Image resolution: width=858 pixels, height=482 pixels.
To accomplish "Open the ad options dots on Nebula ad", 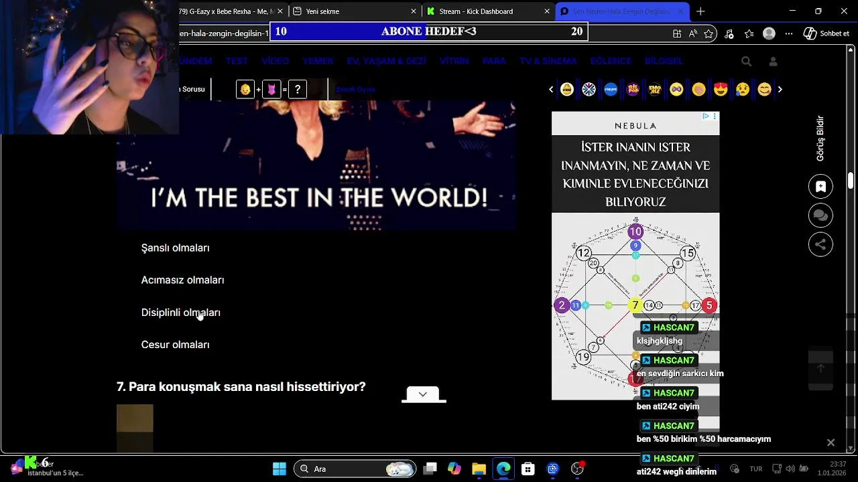I will (715, 116).
